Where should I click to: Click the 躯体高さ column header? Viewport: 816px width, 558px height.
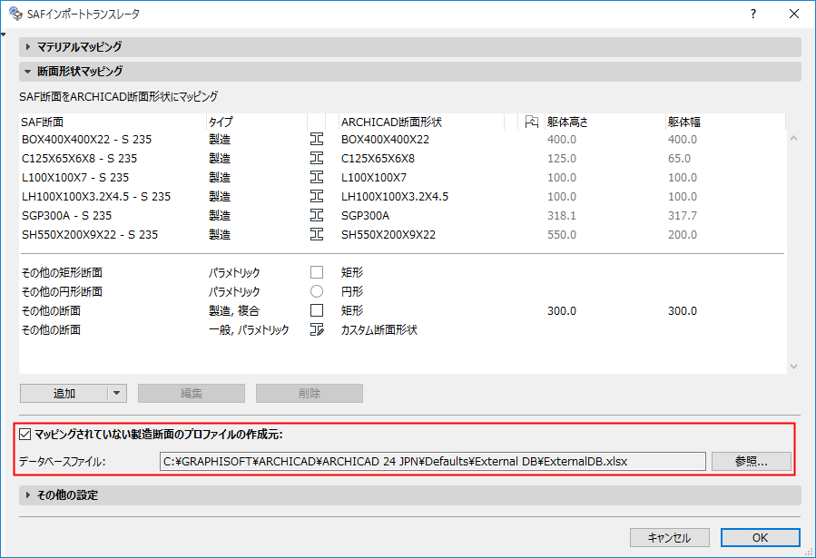pos(605,122)
